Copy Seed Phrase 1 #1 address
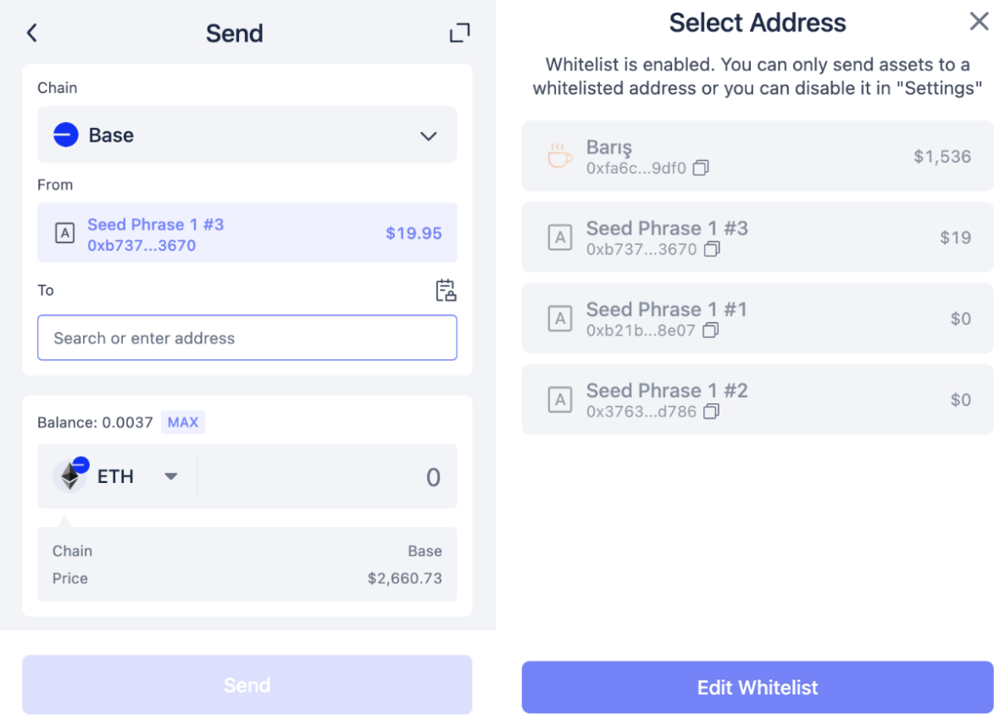Viewport: 1005px width, 727px height. (710, 330)
